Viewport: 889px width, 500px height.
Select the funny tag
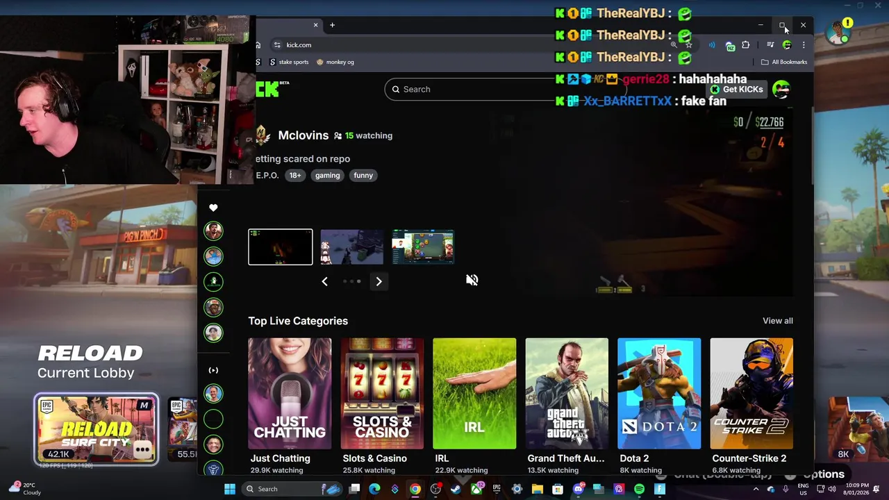363,176
